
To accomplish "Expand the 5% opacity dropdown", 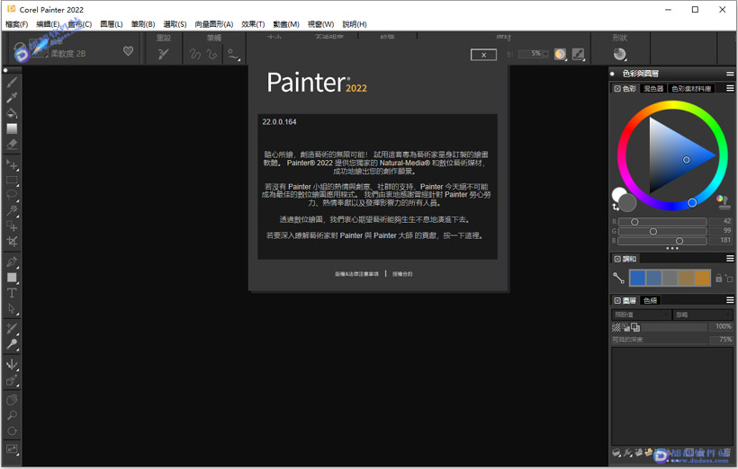I will (545, 54).
